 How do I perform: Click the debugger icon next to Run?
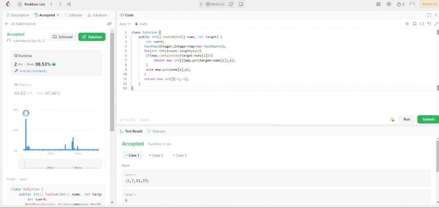392,119
